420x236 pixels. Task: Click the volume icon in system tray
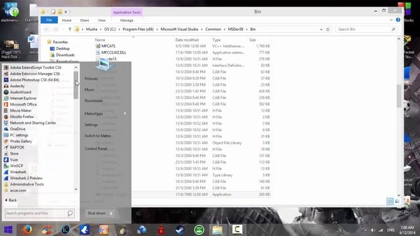click(x=373, y=230)
